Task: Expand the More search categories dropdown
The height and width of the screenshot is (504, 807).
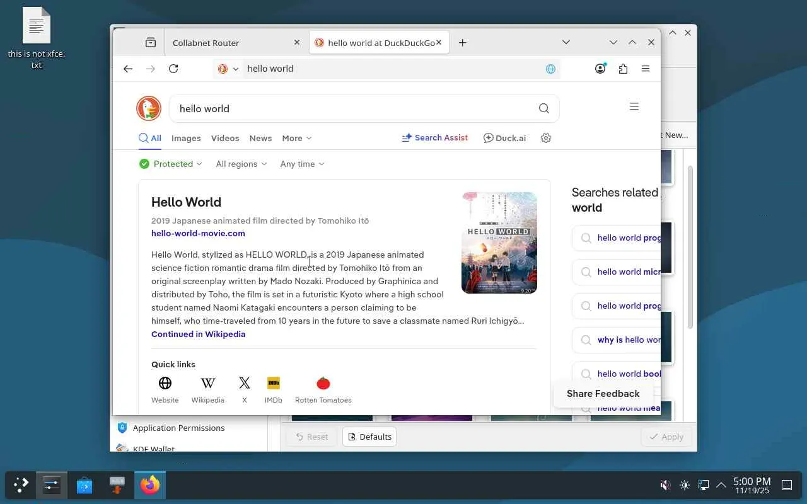Action: pyautogui.click(x=297, y=138)
